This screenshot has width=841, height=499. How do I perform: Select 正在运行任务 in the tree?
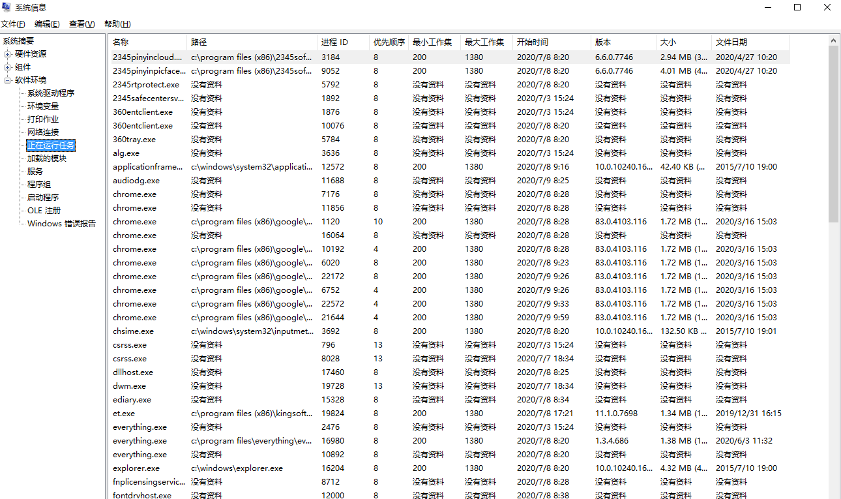51,145
